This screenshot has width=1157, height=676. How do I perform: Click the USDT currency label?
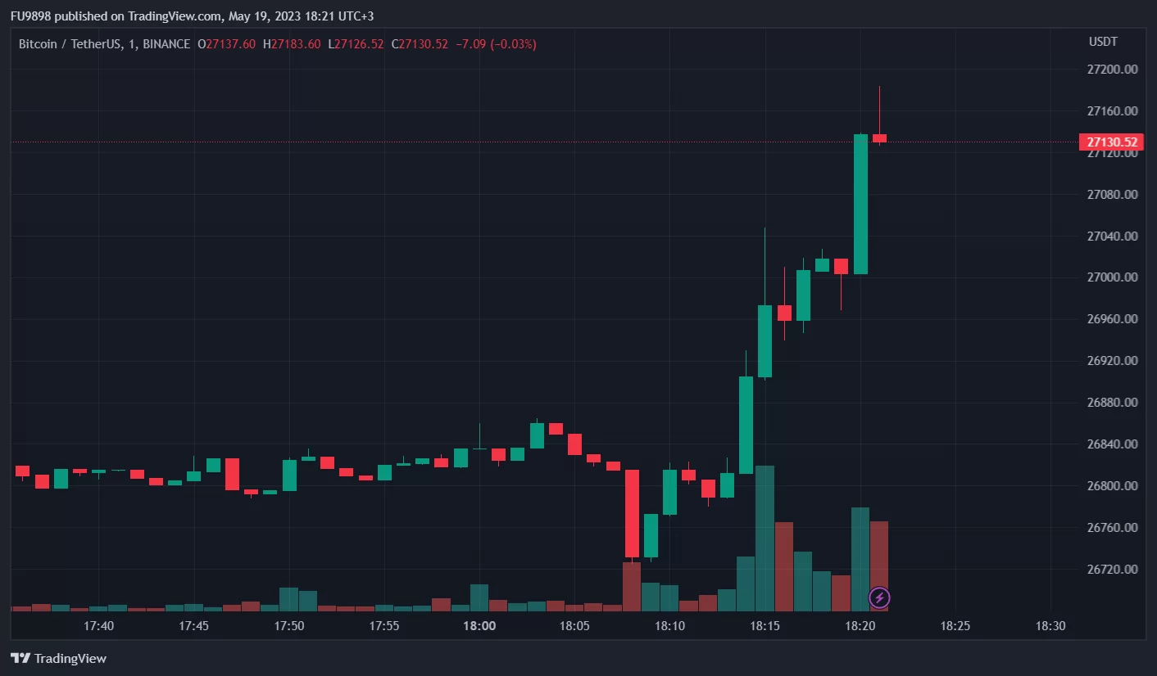pyautogui.click(x=1103, y=42)
